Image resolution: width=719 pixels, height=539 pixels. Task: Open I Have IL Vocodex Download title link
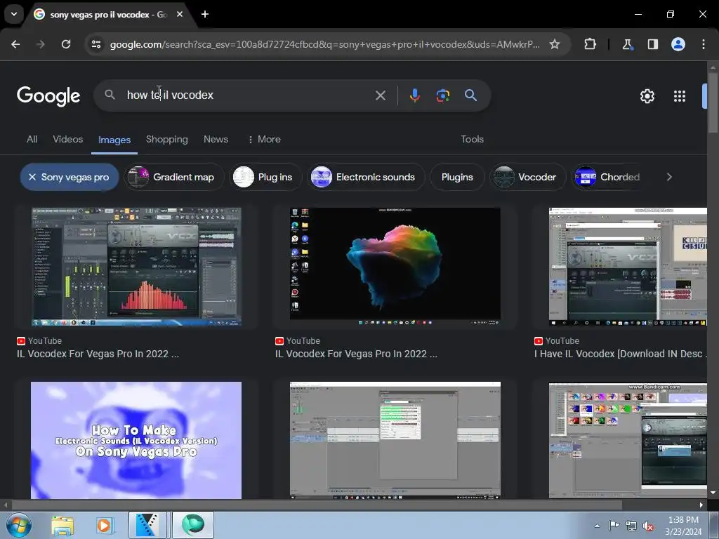click(621, 354)
